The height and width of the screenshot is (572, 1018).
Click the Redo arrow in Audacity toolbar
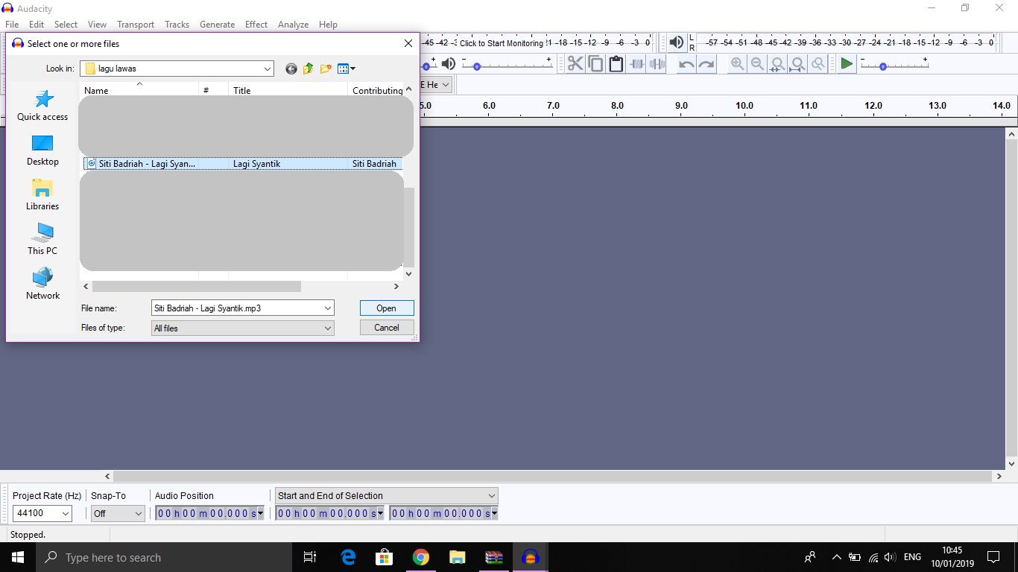tap(706, 64)
